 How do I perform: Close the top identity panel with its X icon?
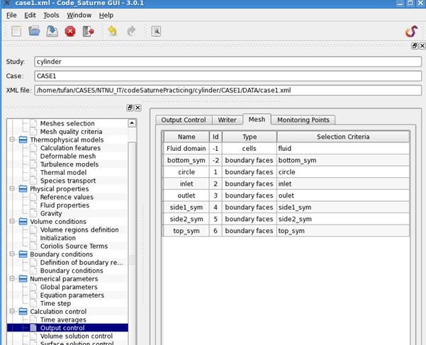422,46
